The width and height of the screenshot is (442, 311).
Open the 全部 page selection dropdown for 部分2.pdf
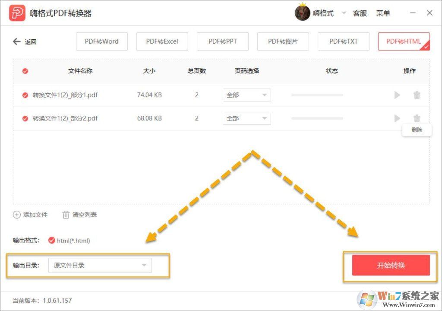[x=246, y=118]
